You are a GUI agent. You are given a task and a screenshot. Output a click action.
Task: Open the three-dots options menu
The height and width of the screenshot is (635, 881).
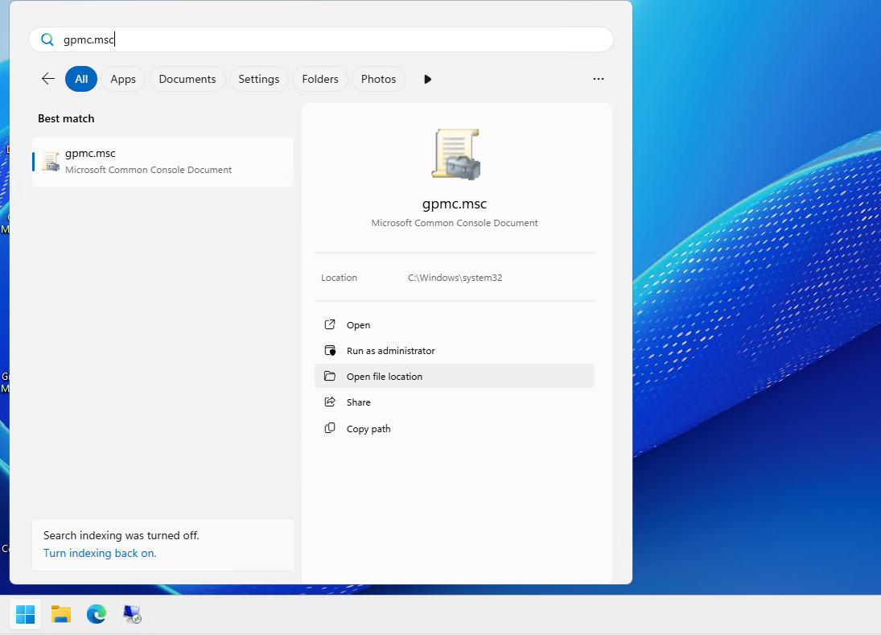click(599, 79)
